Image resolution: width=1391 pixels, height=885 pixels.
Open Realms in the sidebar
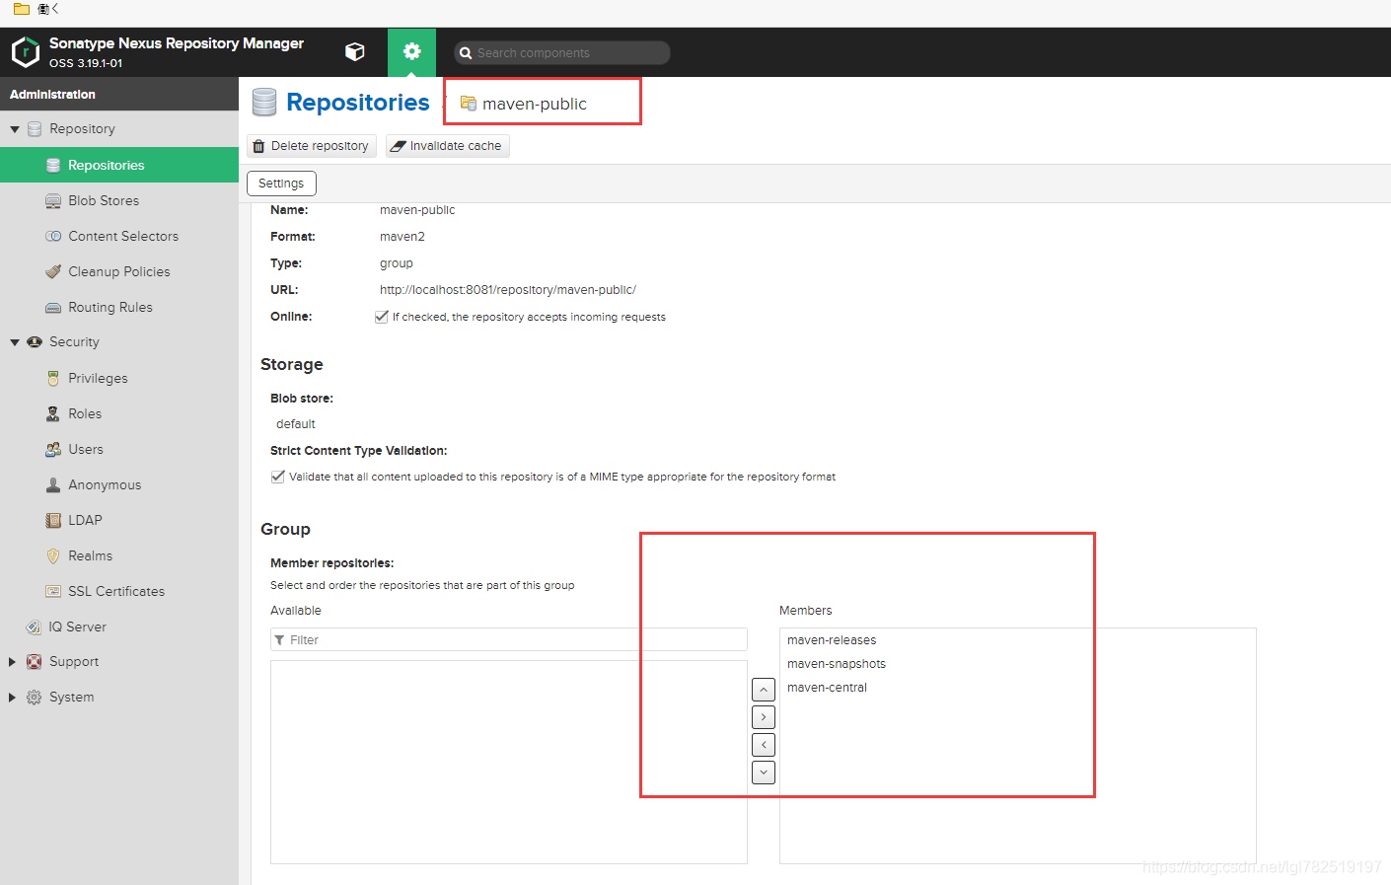119,555
